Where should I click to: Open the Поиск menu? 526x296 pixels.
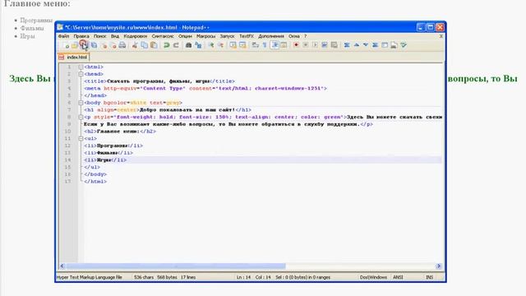[x=99, y=36]
